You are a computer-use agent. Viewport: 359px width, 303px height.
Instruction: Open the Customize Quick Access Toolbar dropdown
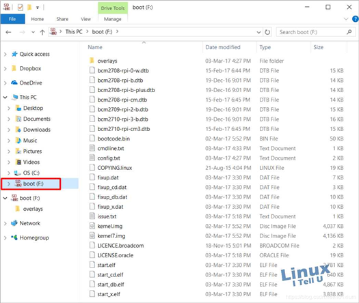(x=38, y=8)
